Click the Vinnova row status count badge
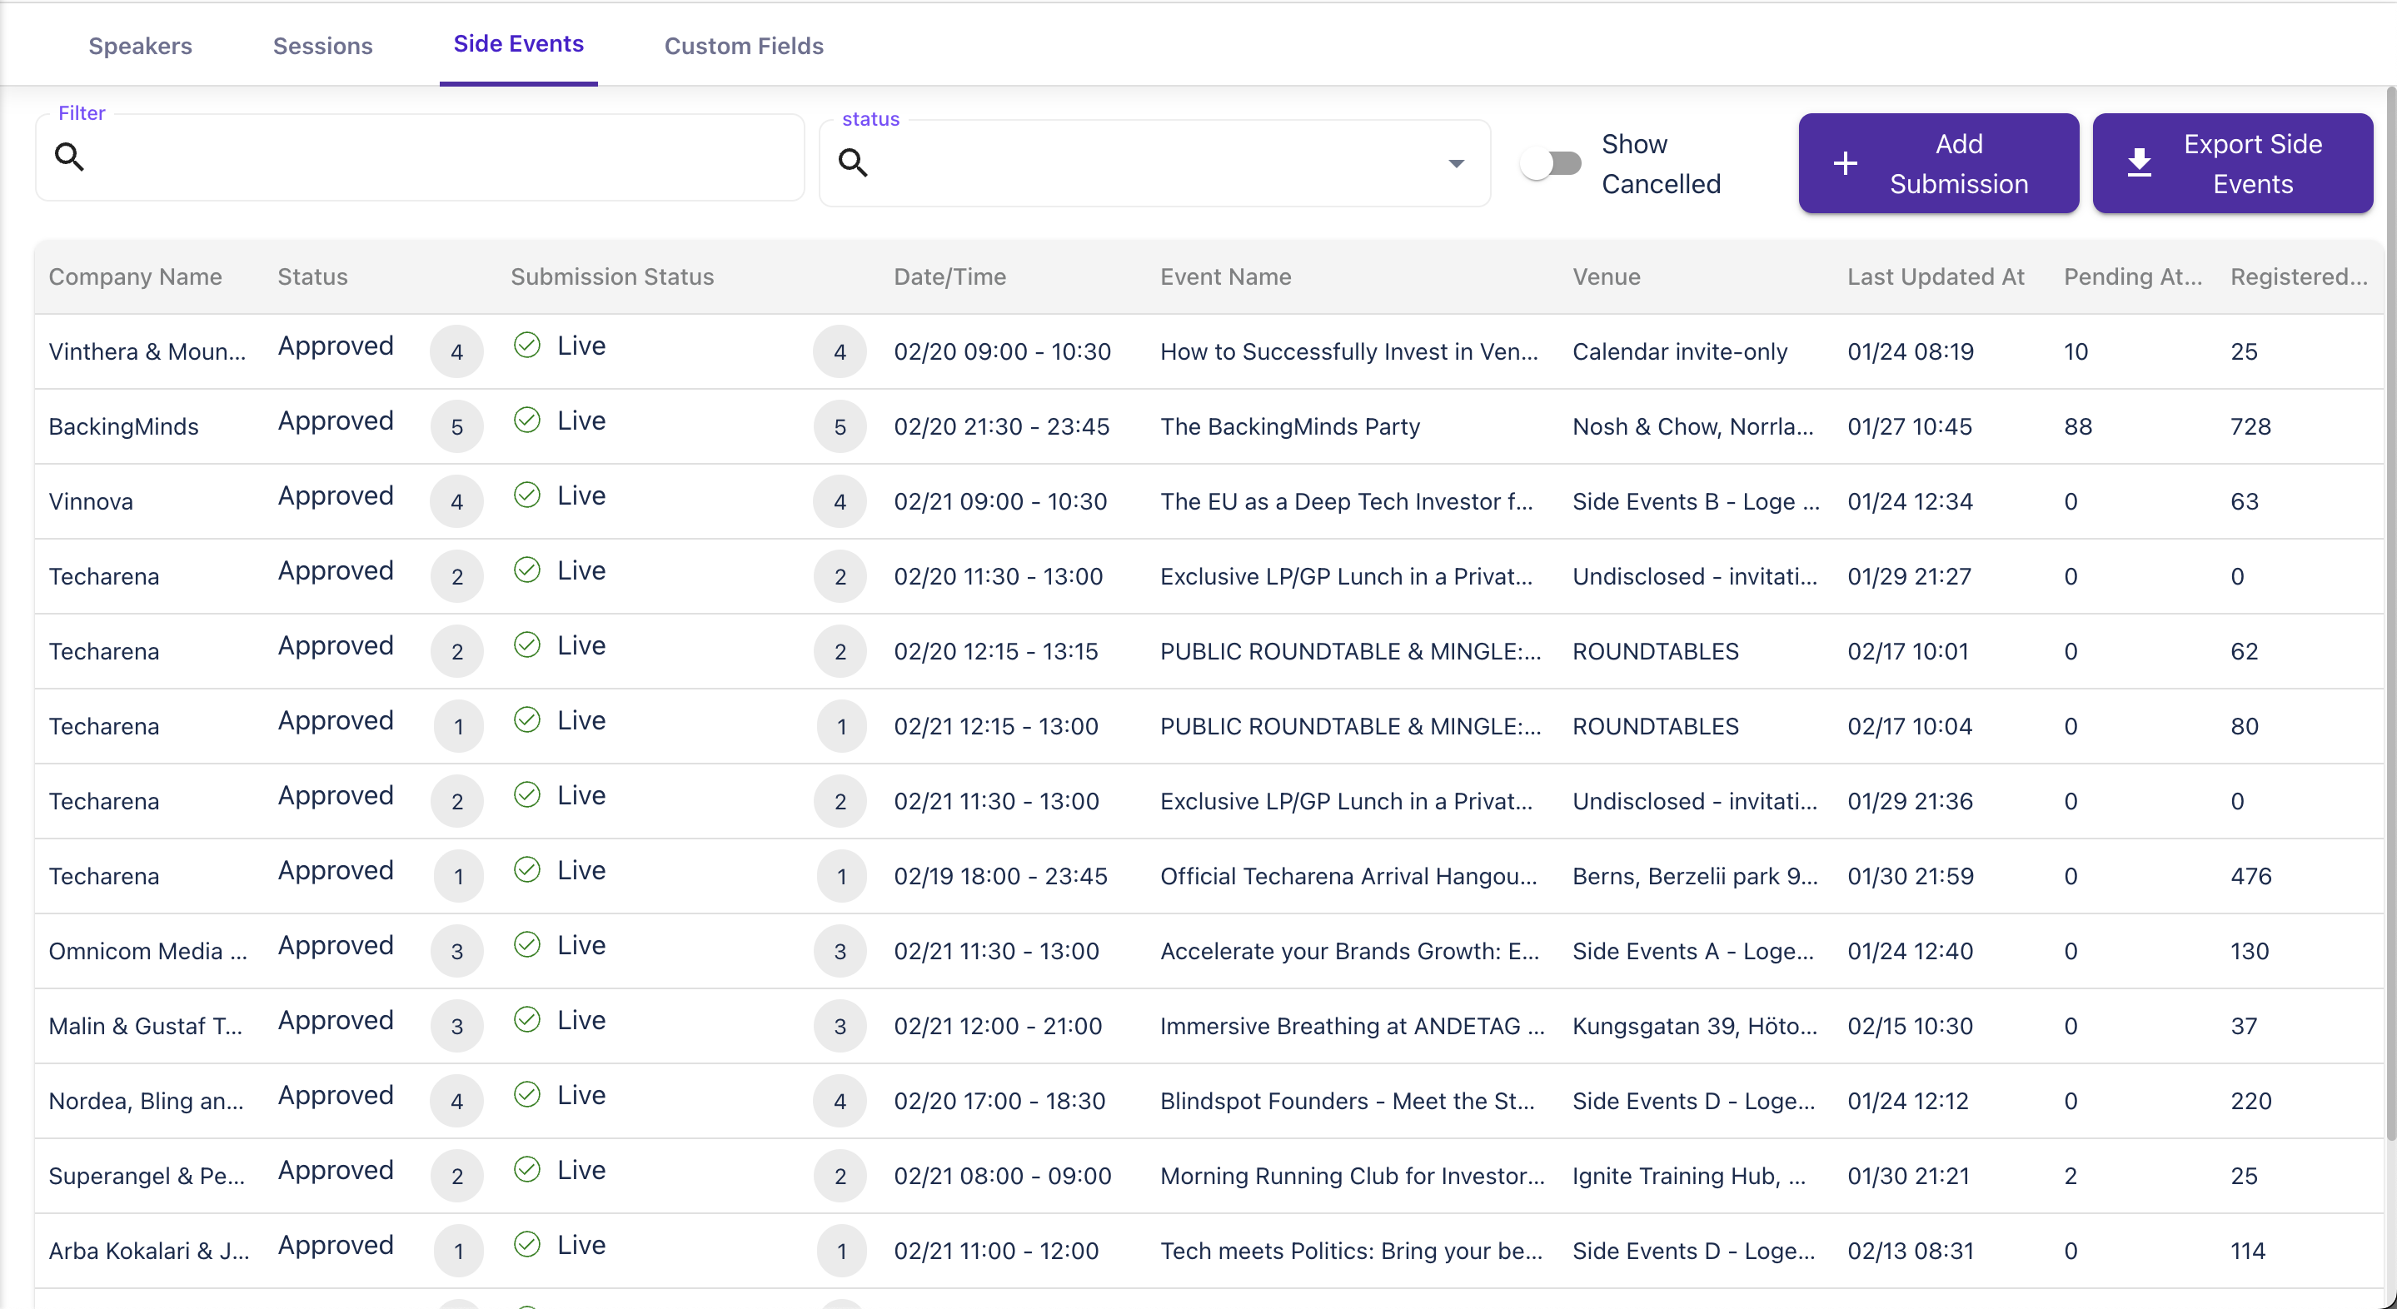The width and height of the screenshot is (2397, 1309). click(x=456, y=501)
